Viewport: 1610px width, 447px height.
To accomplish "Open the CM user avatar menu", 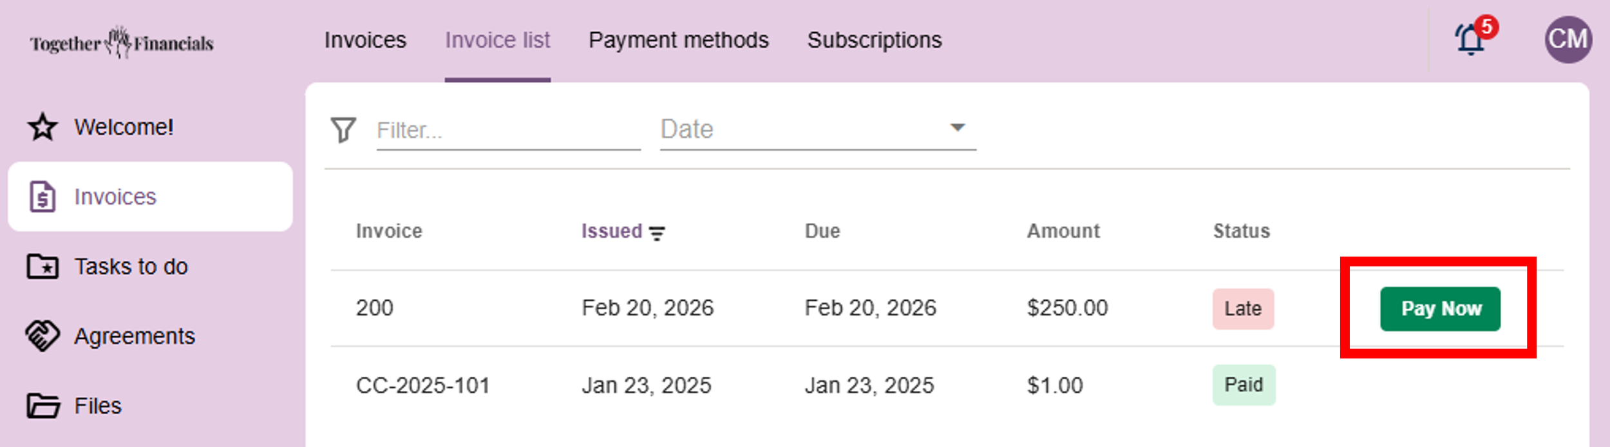I will 1567,40.
